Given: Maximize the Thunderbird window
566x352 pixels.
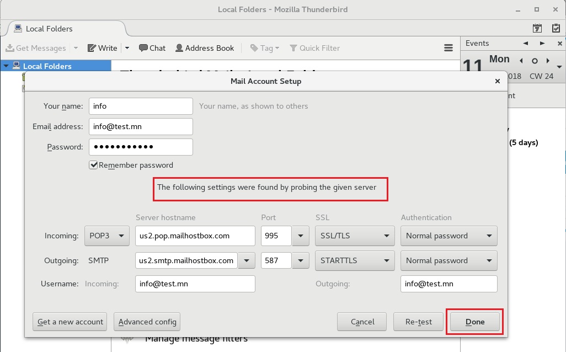Looking at the screenshot, I should pyautogui.click(x=537, y=10).
